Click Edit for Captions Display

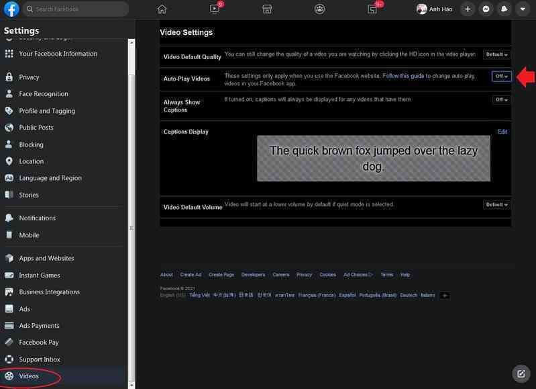pyautogui.click(x=502, y=132)
